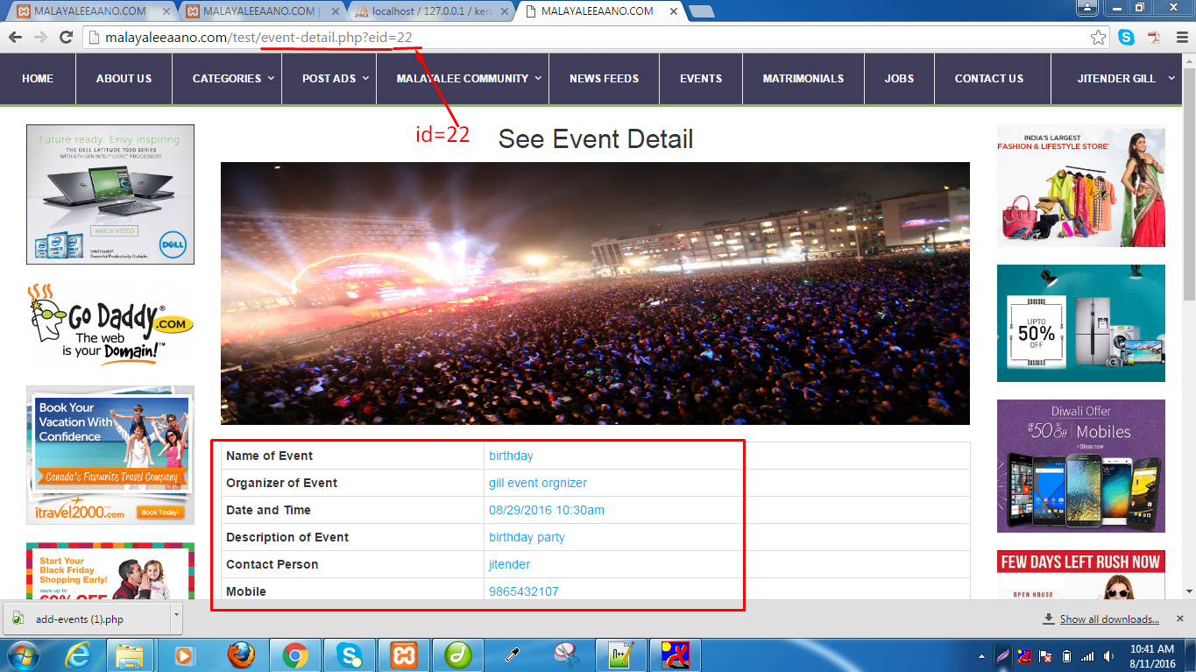Screen dimensions: 1196x672
Task: Click the volume icon in system tray
Action: (1110, 655)
